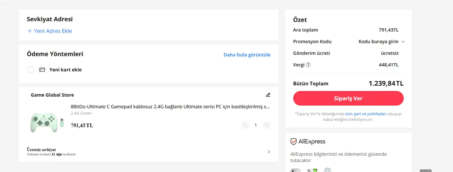Click the Promosyon Kodu label
The width and height of the screenshot is (453, 172).
[312, 42]
